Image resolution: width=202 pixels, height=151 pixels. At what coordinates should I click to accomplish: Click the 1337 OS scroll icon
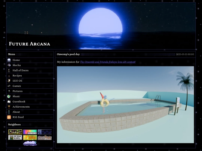(x=9, y=81)
